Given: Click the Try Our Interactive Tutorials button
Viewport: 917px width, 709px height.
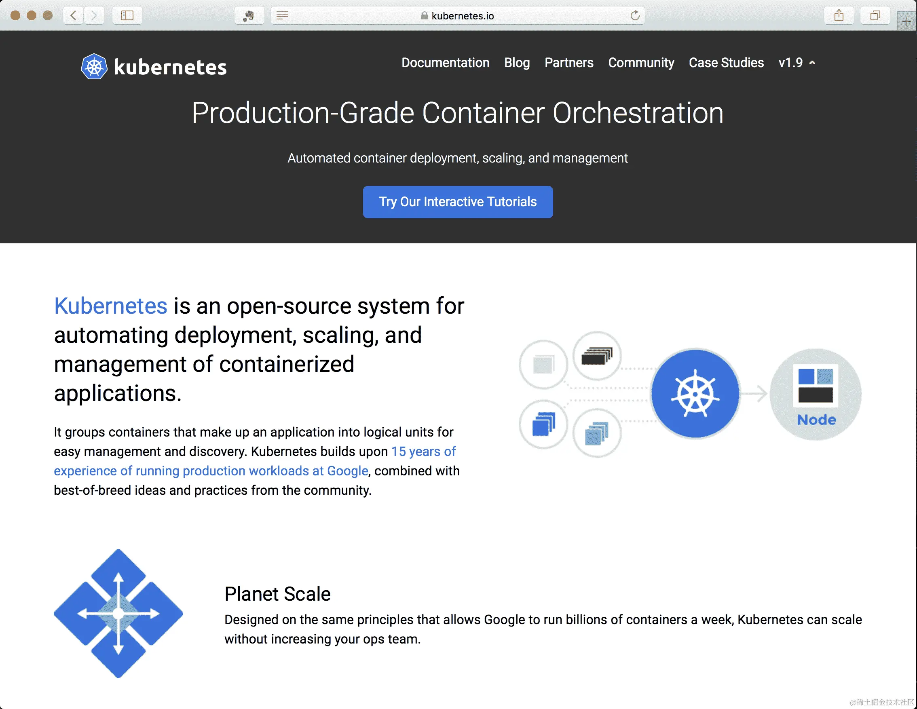Looking at the screenshot, I should [458, 202].
